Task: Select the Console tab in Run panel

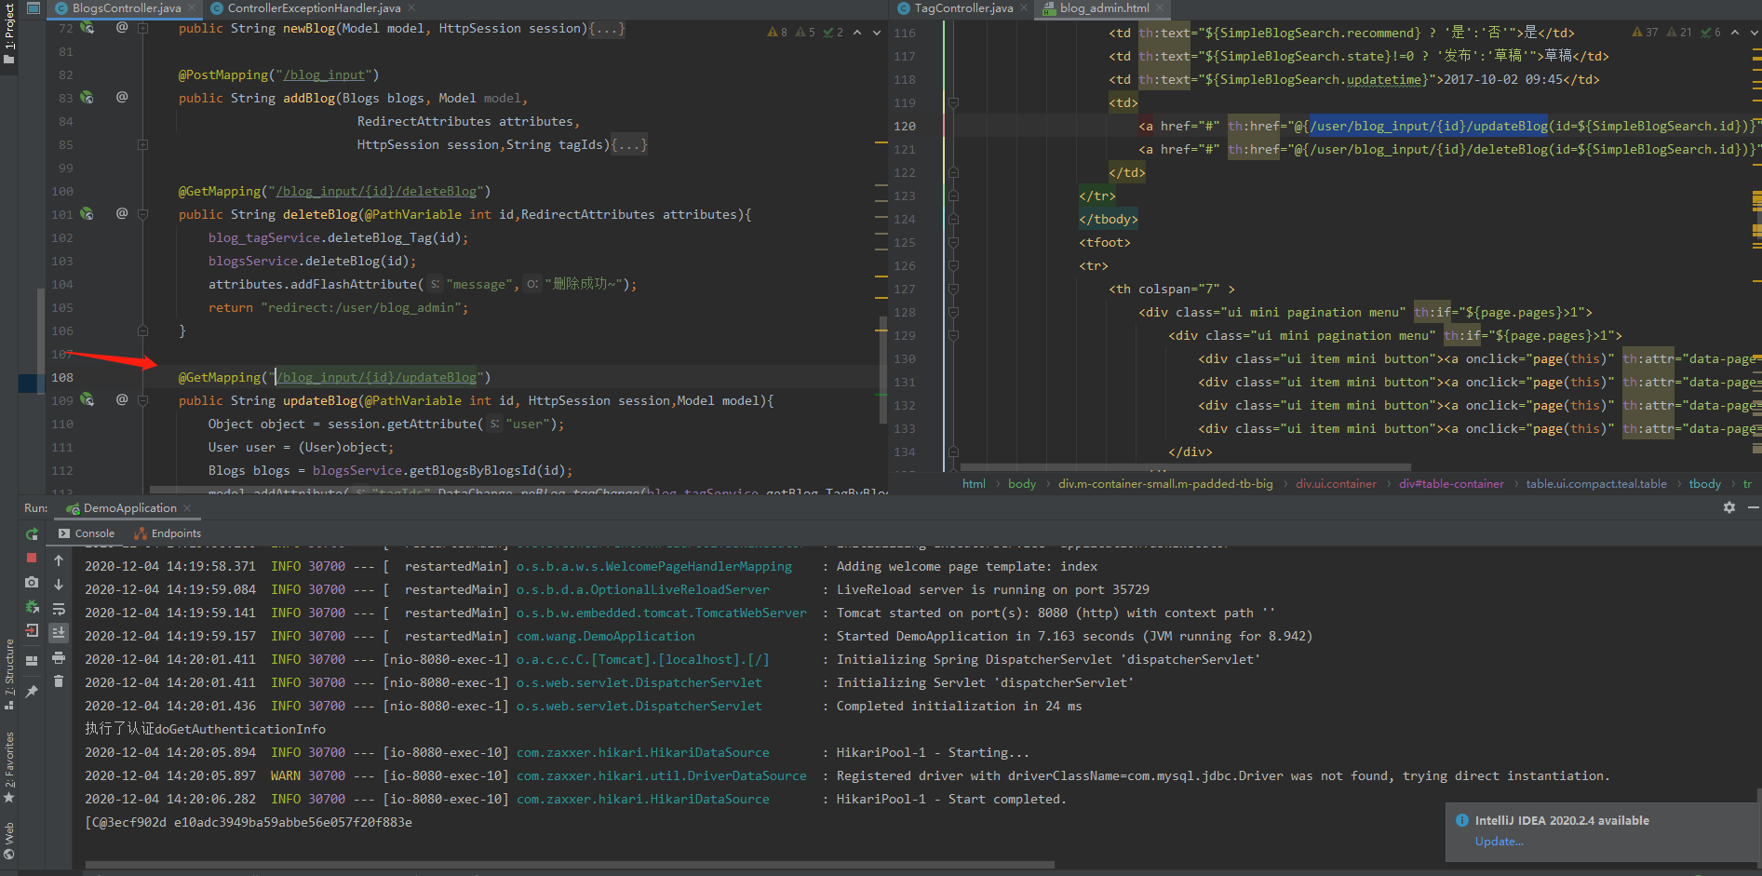Action: (87, 533)
